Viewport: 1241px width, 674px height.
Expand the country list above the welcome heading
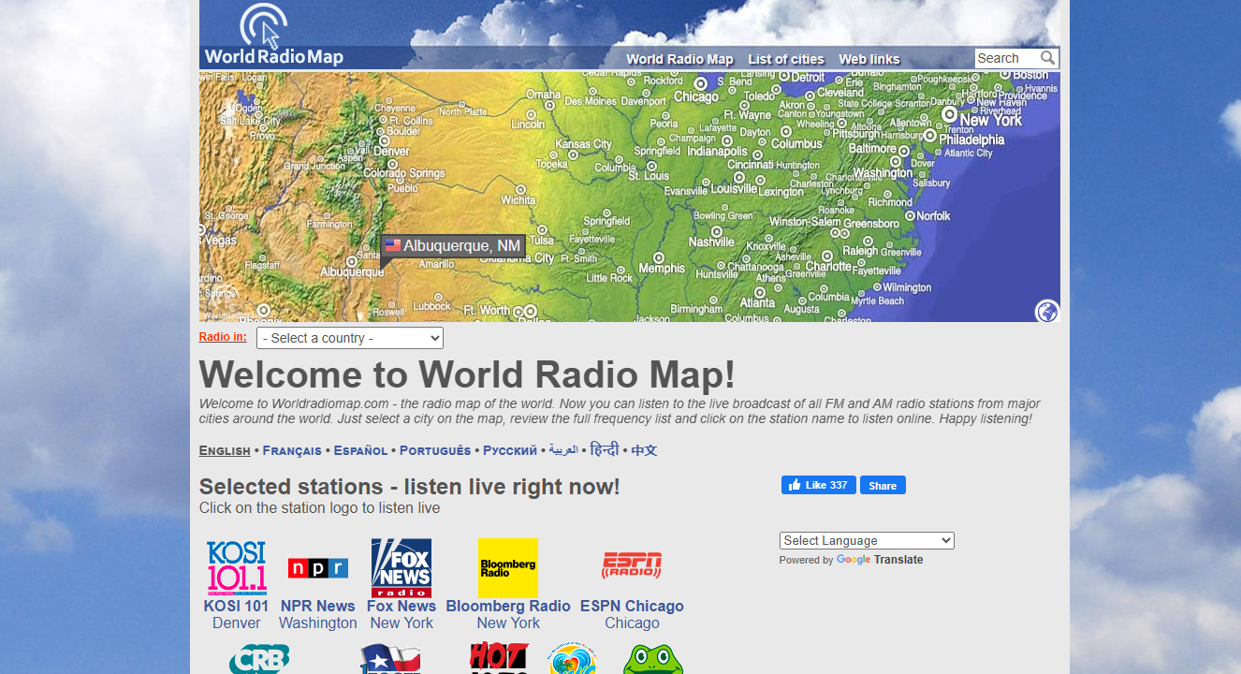pyautogui.click(x=349, y=338)
